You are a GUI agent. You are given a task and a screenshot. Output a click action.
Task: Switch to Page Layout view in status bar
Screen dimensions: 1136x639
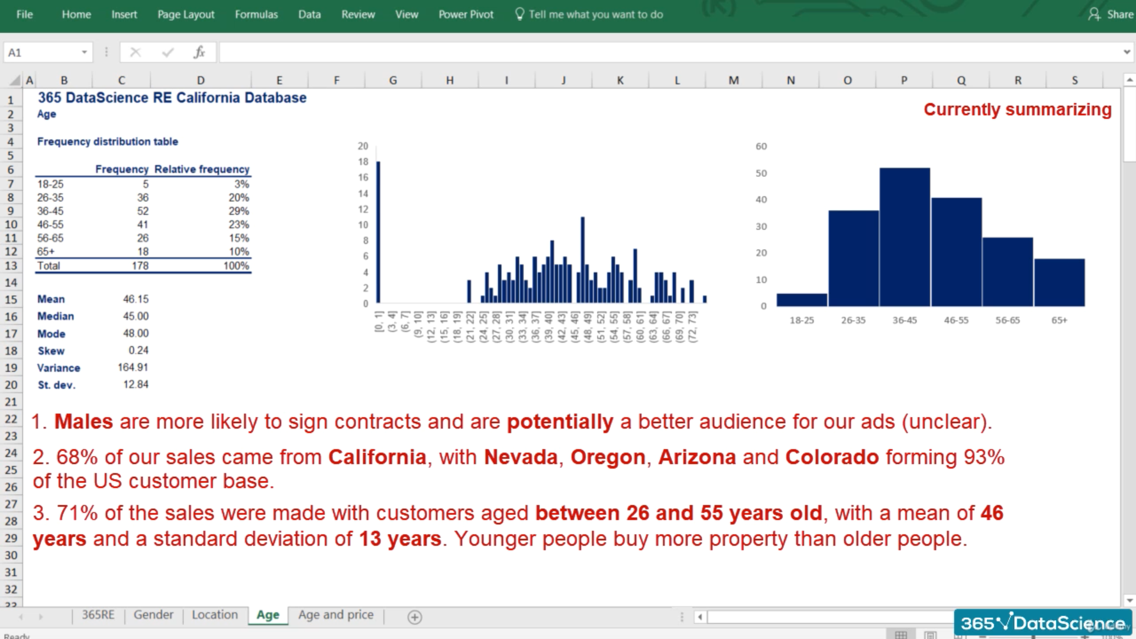click(930, 635)
